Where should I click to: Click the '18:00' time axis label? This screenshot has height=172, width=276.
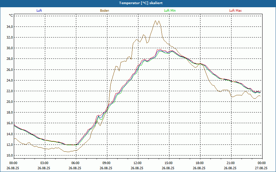click(200, 163)
